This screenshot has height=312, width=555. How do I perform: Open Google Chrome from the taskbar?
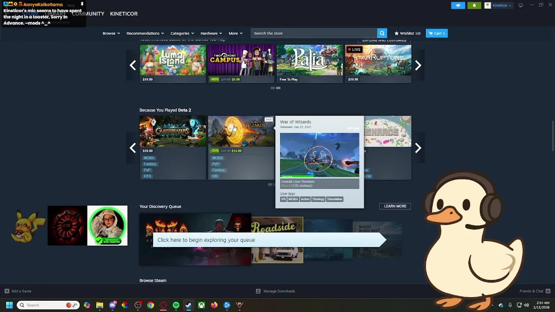point(150,305)
